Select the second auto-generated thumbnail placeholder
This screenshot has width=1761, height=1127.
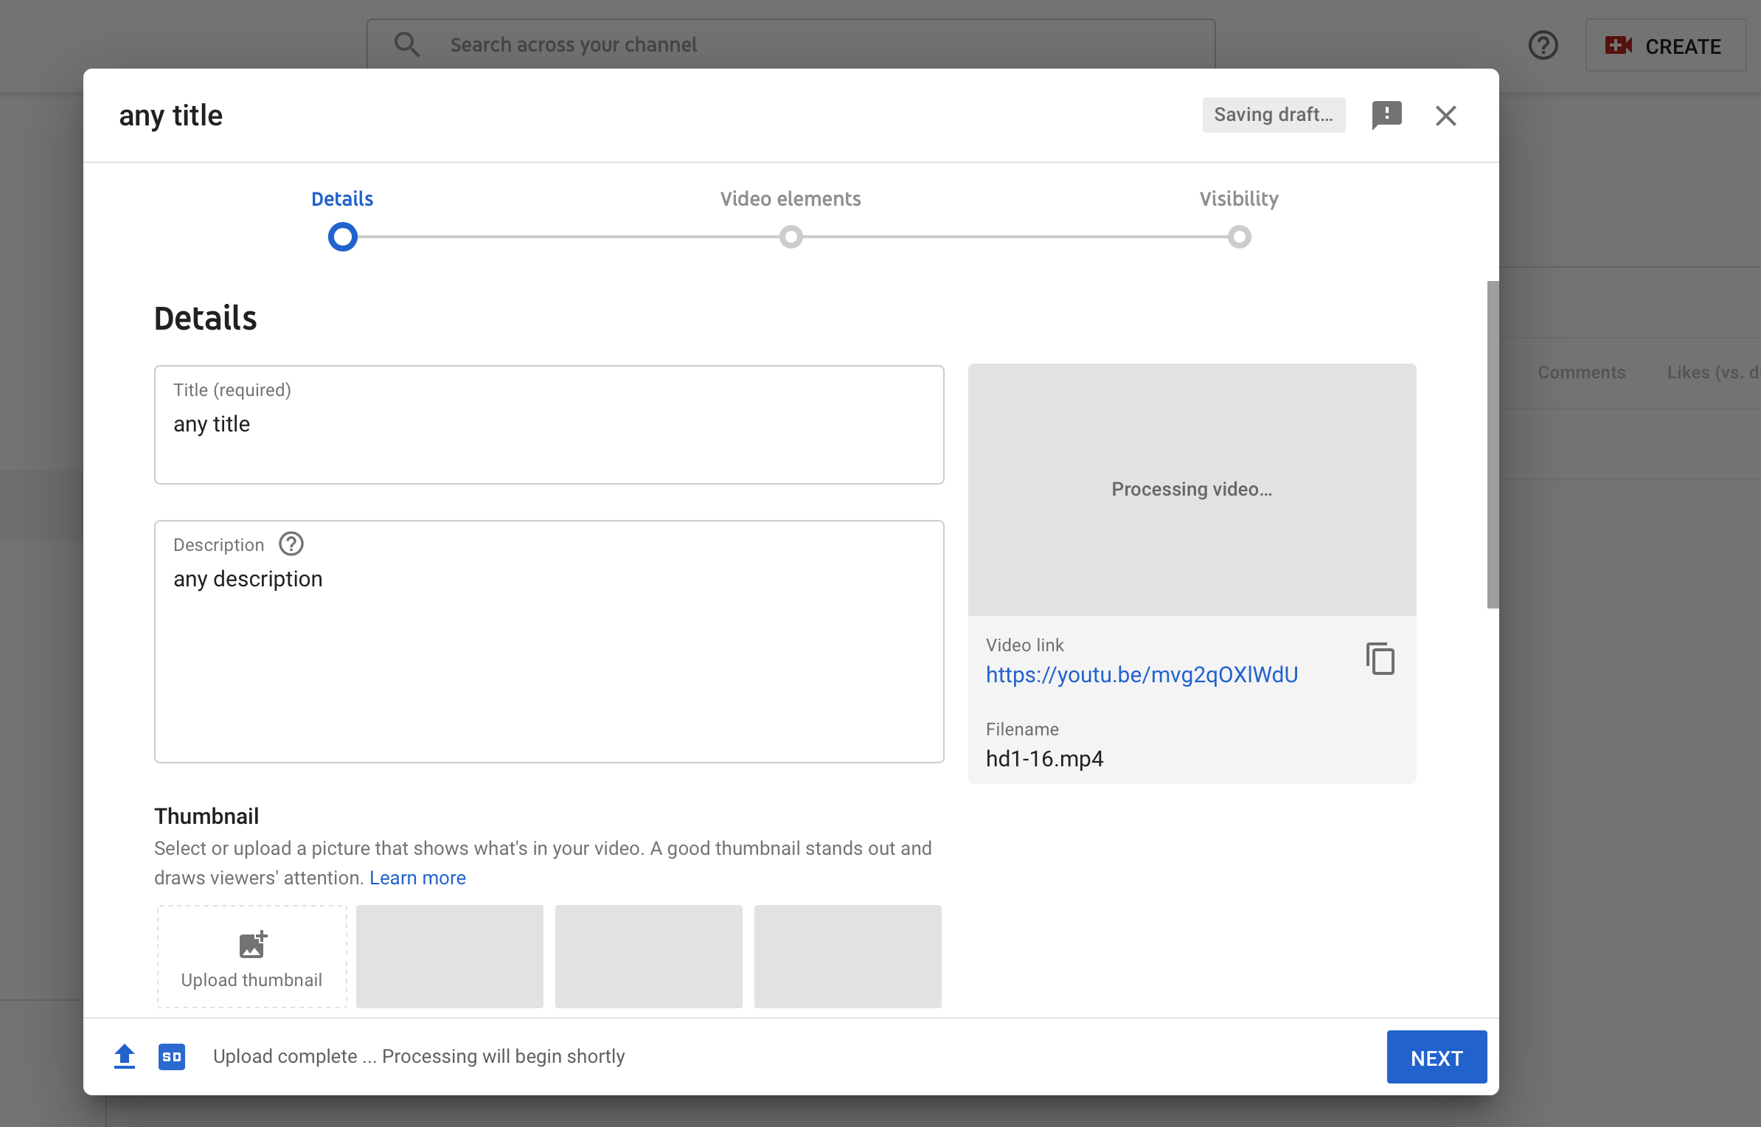coord(649,956)
